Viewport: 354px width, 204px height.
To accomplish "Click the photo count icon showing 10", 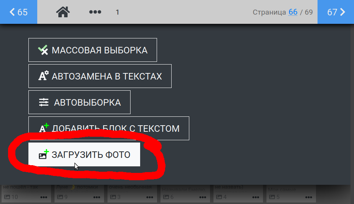I will pos(7,197).
